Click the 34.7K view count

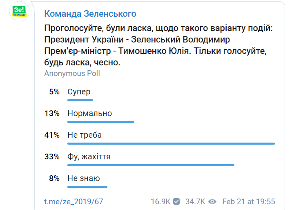195,201
